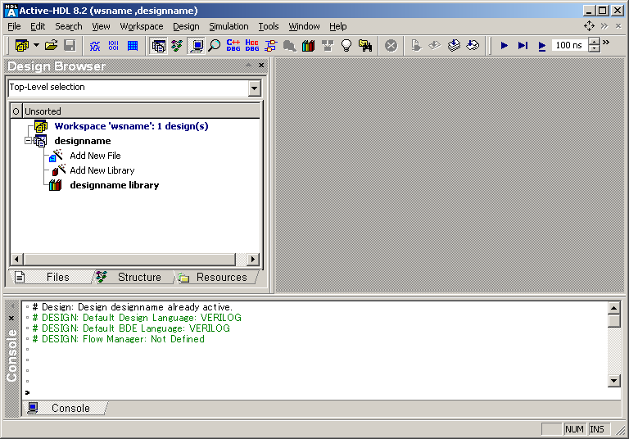
Task: Click the four-arrow move icon in menu bar
Action: (589, 26)
